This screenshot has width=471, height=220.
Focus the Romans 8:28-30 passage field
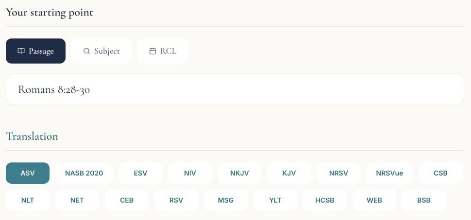pos(235,89)
